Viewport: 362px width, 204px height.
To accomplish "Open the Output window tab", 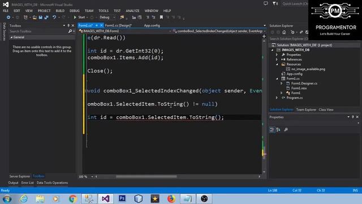I will click(13, 182).
